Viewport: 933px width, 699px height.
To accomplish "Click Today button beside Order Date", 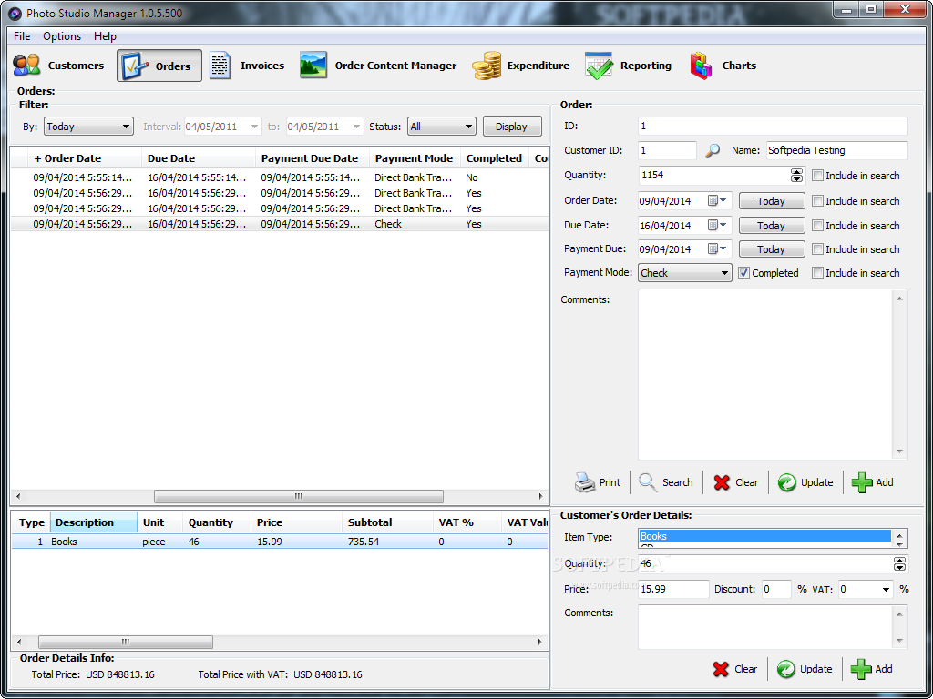I will click(x=772, y=201).
